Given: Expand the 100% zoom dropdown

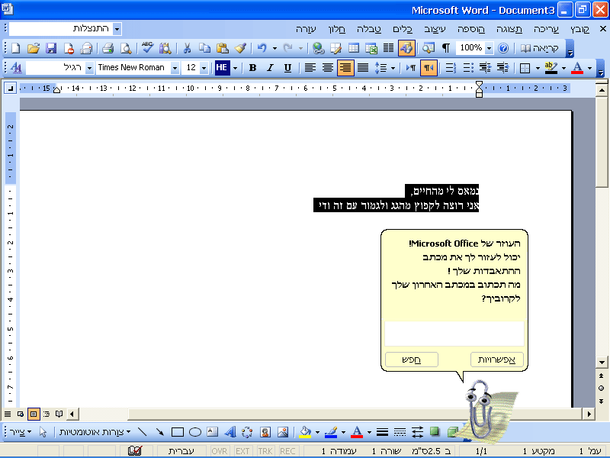Looking at the screenshot, I should [x=488, y=48].
